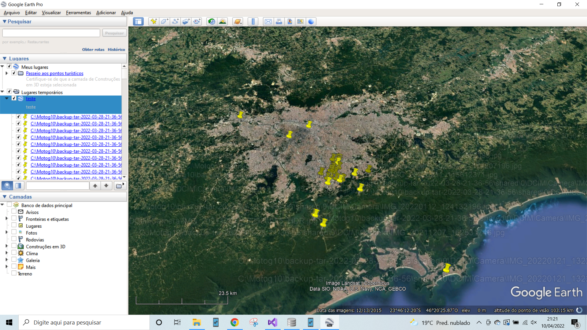Open the first C:\Motog10 backup entry
Viewport: 587px width, 330px height.
click(76, 117)
